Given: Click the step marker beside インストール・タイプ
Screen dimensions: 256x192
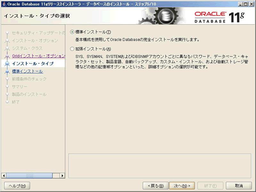Looking at the screenshot, I should pos(7,64).
